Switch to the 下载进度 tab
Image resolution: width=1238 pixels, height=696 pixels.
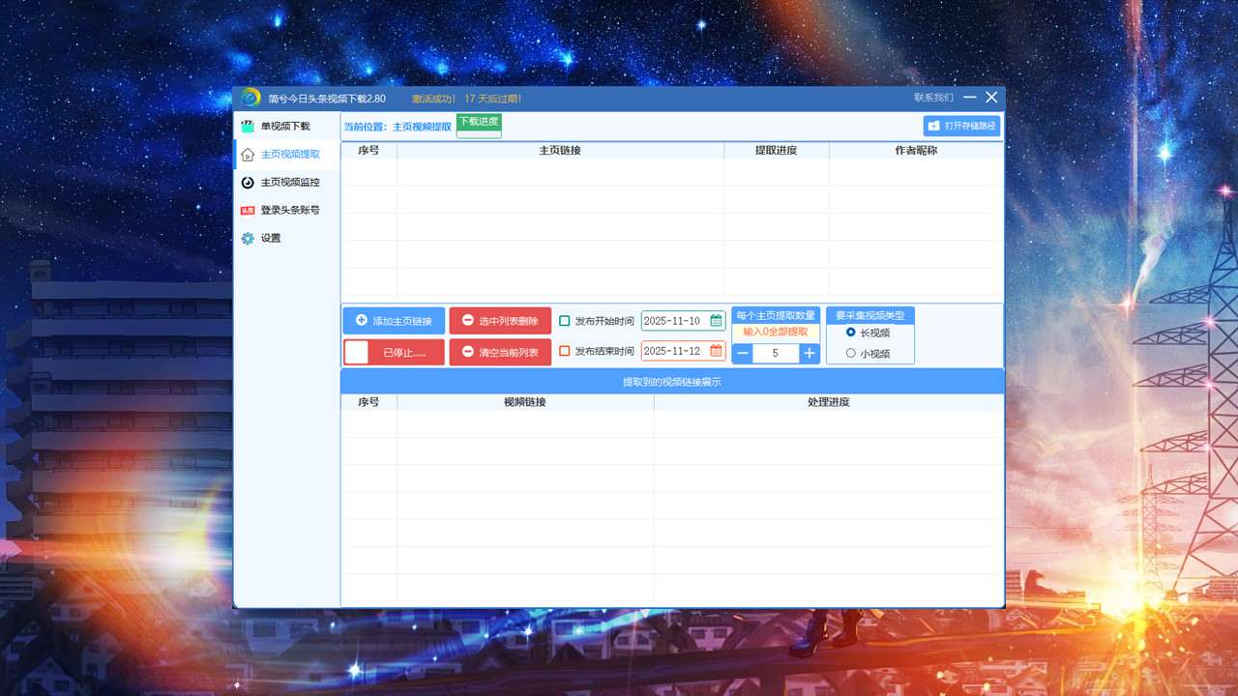pos(479,122)
